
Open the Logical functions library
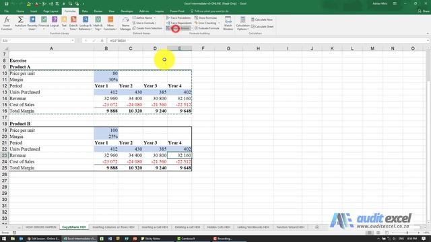tap(55, 24)
